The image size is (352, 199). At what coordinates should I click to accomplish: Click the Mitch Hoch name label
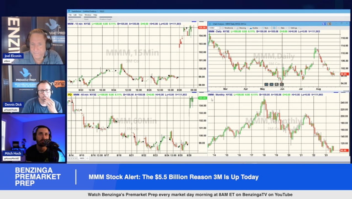pyautogui.click(x=12, y=153)
